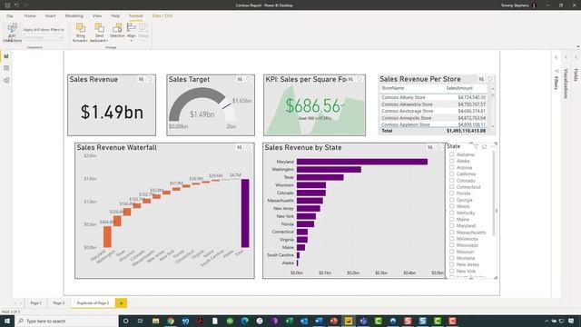Screen dimensions: 581x327
Task: Click the StoreName column header
Action: (393, 88)
